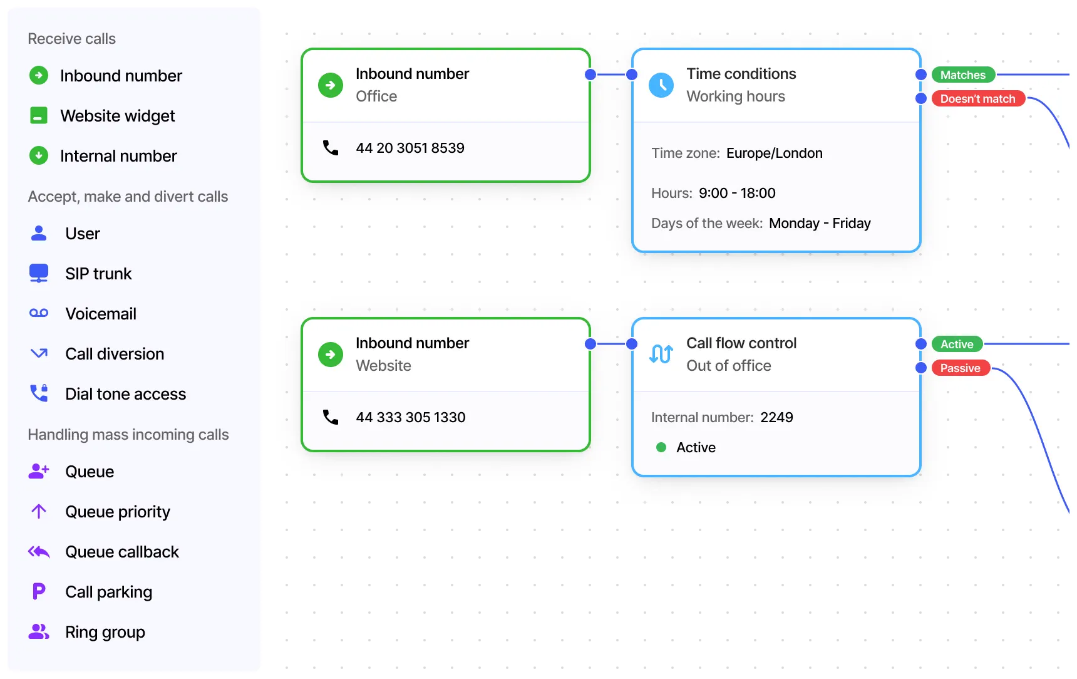
Task: Click the clock icon on Time conditions node
Action: pyautogui.click(x=661, y=85)
